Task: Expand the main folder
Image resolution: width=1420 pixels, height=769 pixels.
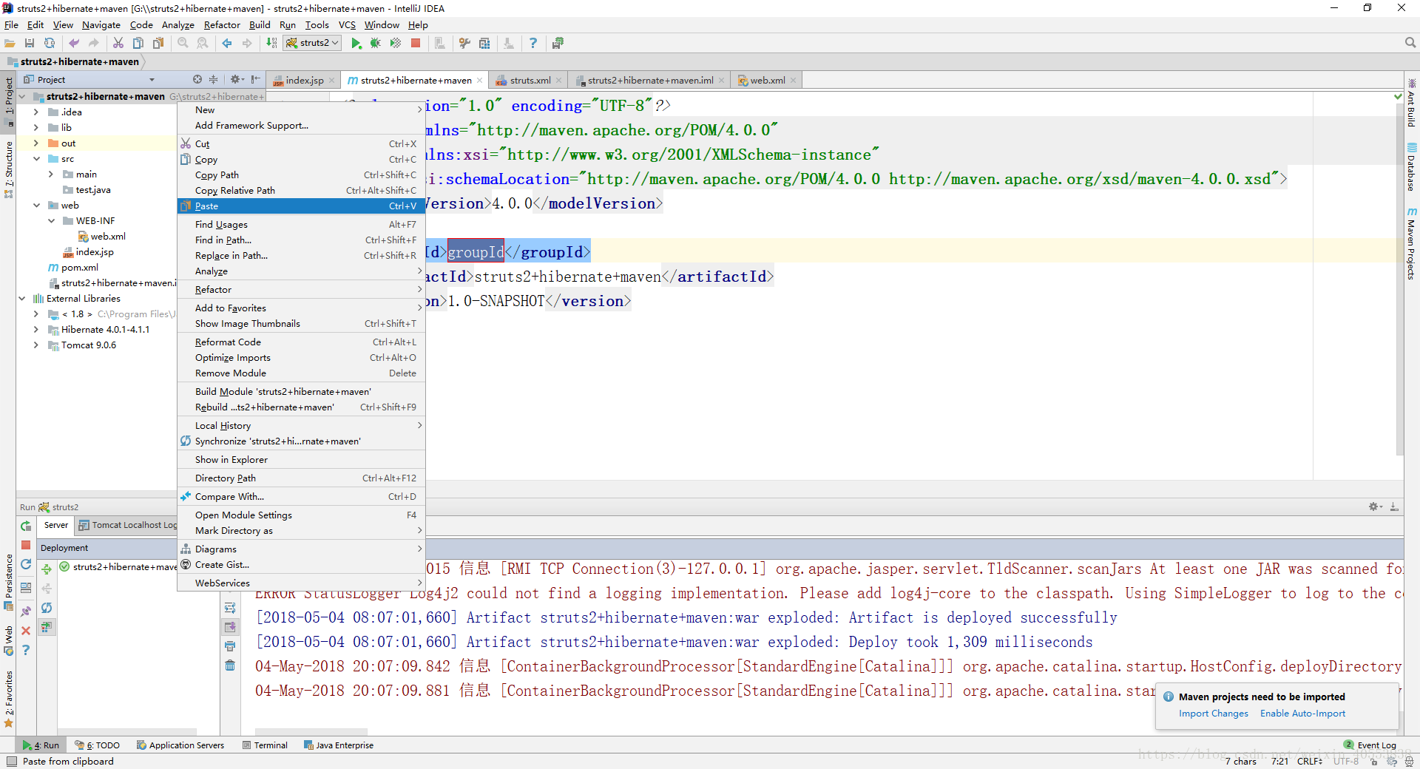Action: (x=51, y=175)
